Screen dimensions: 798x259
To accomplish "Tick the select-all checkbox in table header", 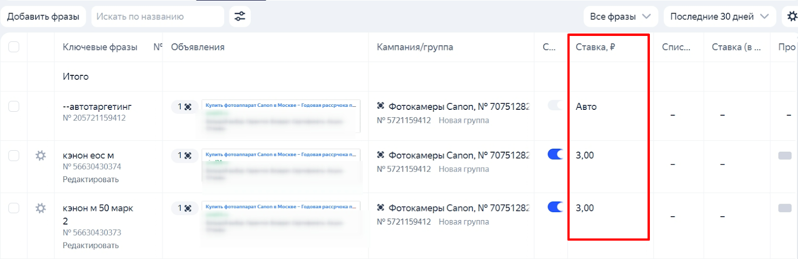I will (14, 47).
